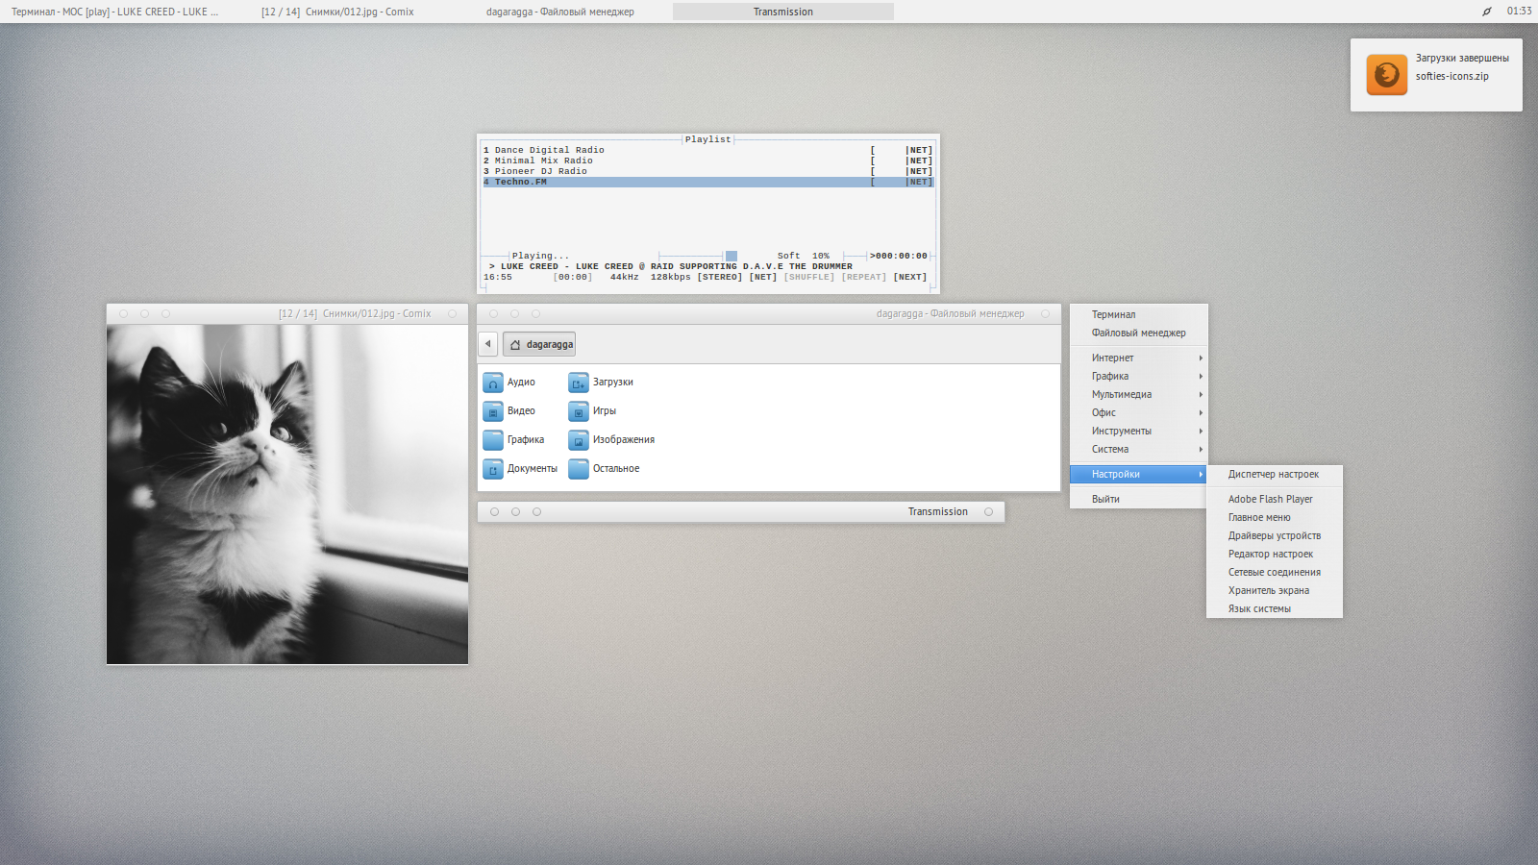1538x865 pixels.
Task: Click the dagaragga home path button
Action: pos(539,344)
